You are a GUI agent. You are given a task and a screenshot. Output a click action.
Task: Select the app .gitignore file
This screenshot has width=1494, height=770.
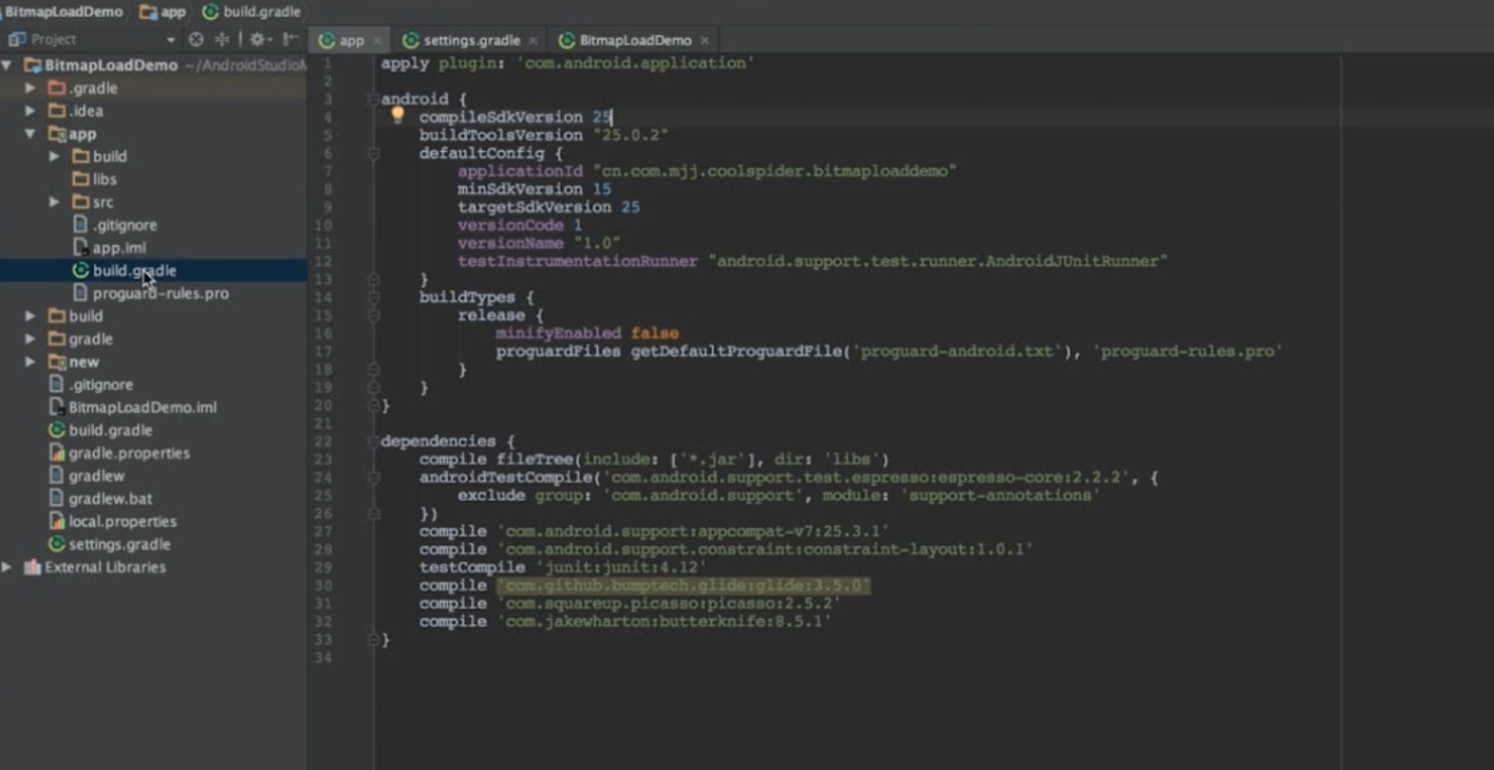coord(124,225)
